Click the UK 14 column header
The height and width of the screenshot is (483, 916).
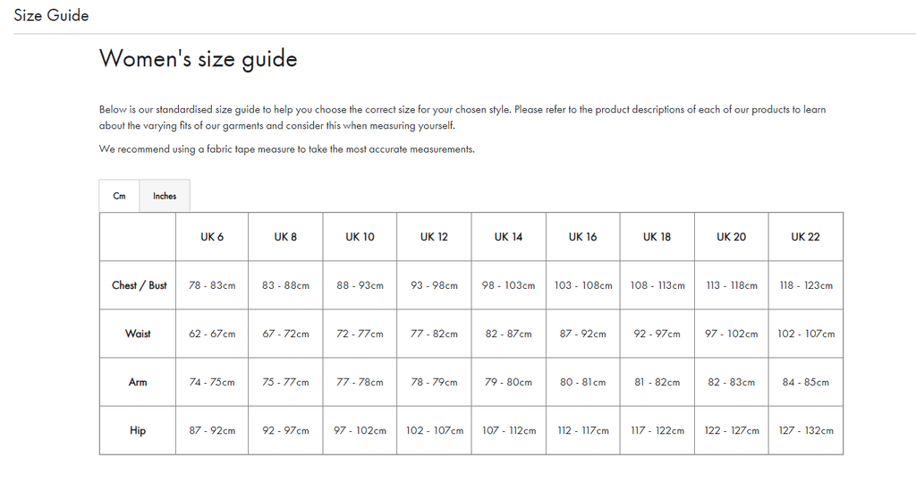[x=509, y=237]
